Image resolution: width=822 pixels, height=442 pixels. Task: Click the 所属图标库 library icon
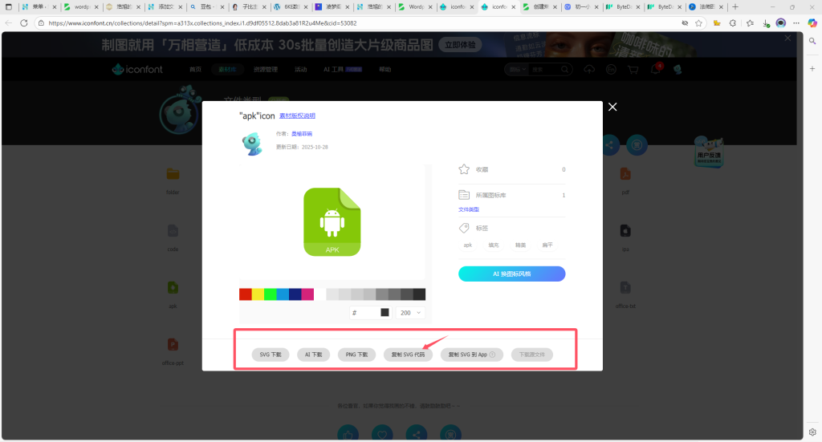(x=464, y=195)
